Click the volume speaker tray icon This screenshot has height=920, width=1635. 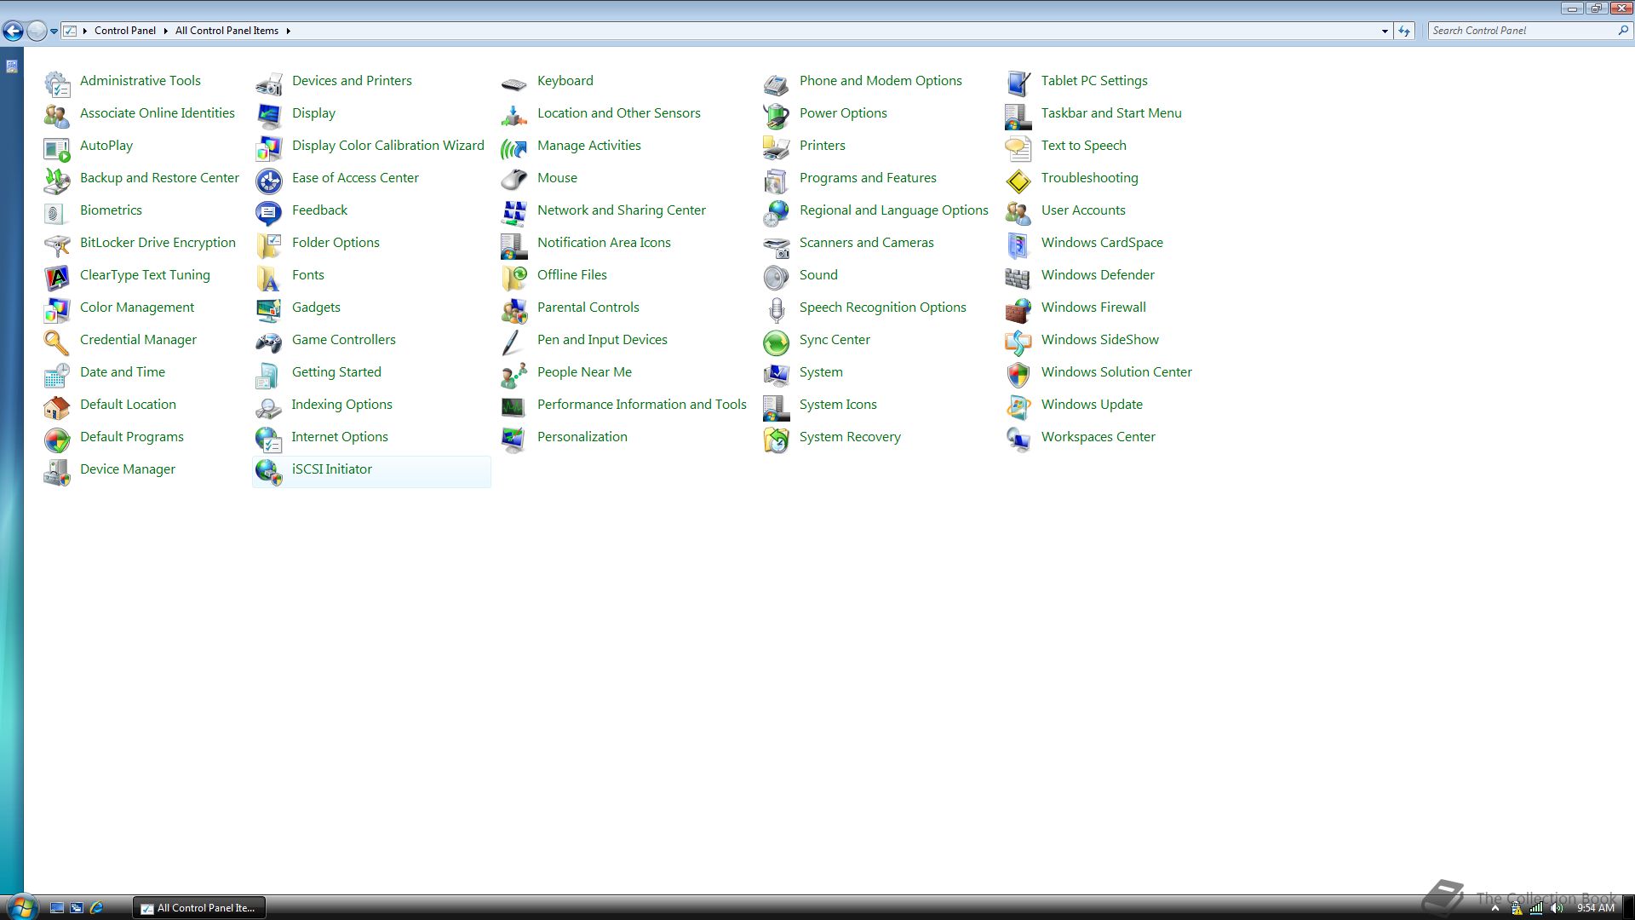click(1558, 908)
